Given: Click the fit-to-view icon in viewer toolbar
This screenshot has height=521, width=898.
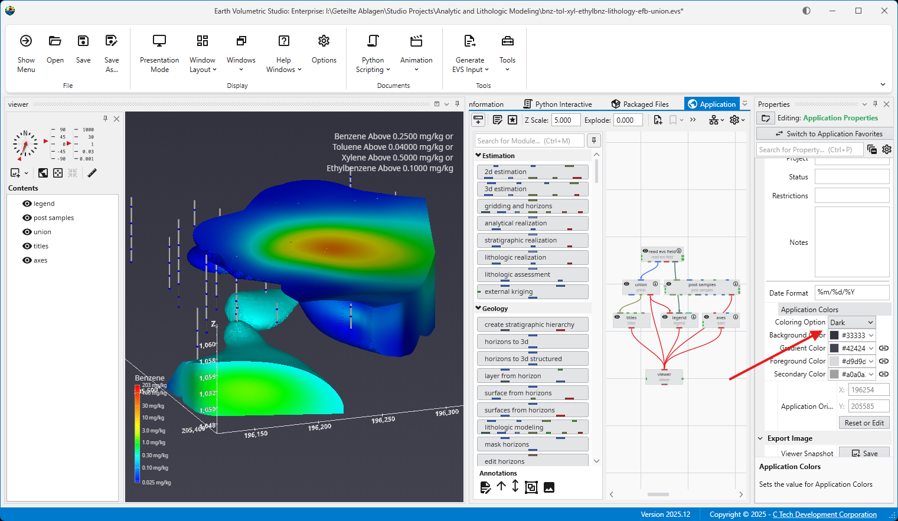Looking at the screenshot, I should 58,173.
